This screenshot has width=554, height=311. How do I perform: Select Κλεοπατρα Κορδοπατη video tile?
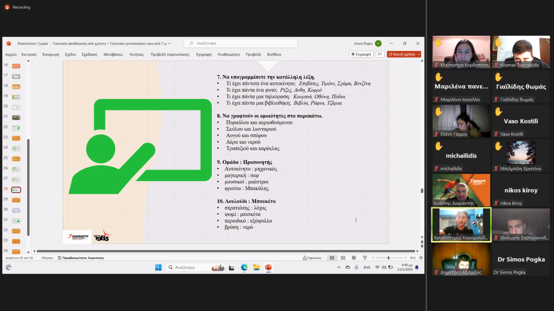[461, 52]
